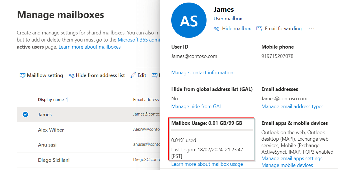This screenshot has width=338, height=170.
Task: Open Learn more about mailbox usage
Action: [x=207, y=164]
